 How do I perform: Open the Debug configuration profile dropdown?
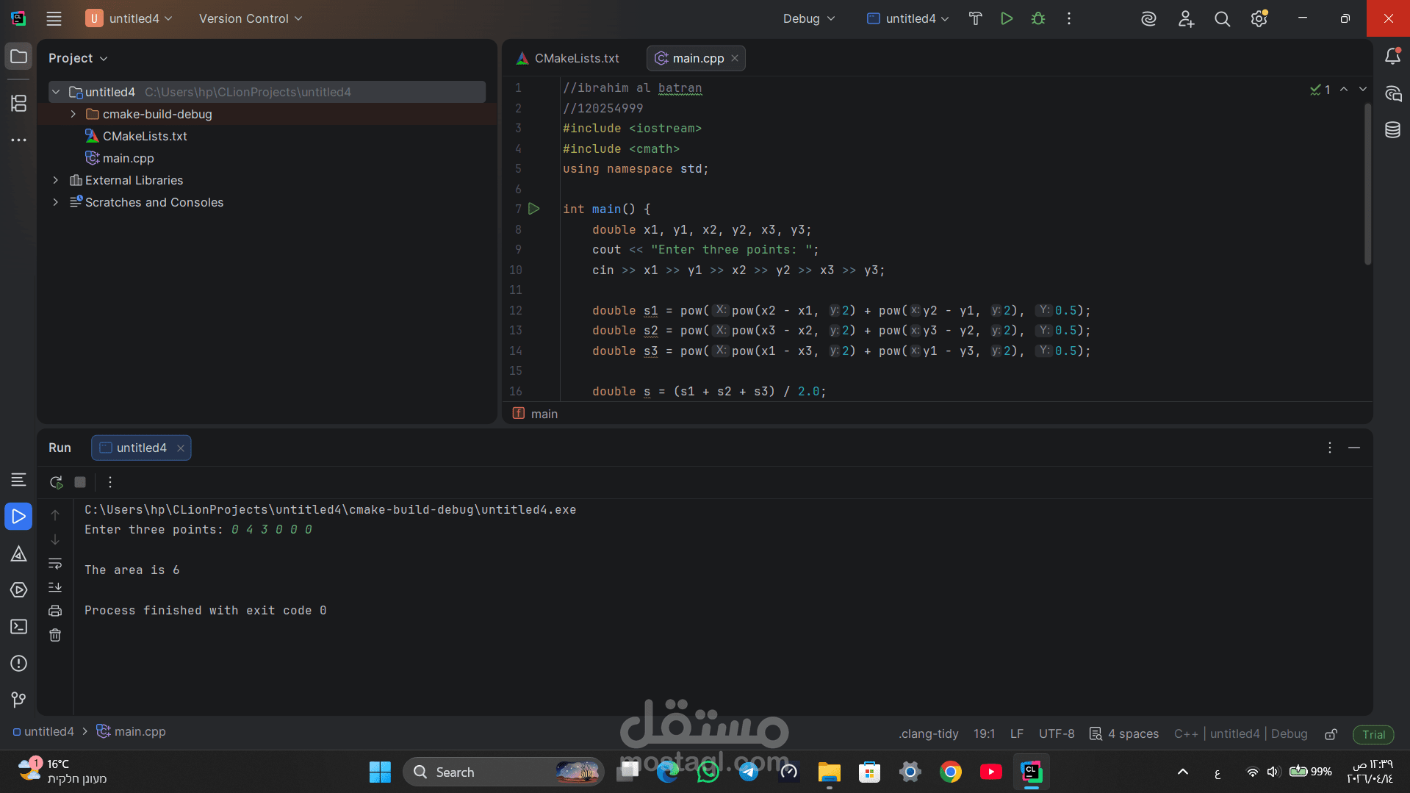pos(809,18)
